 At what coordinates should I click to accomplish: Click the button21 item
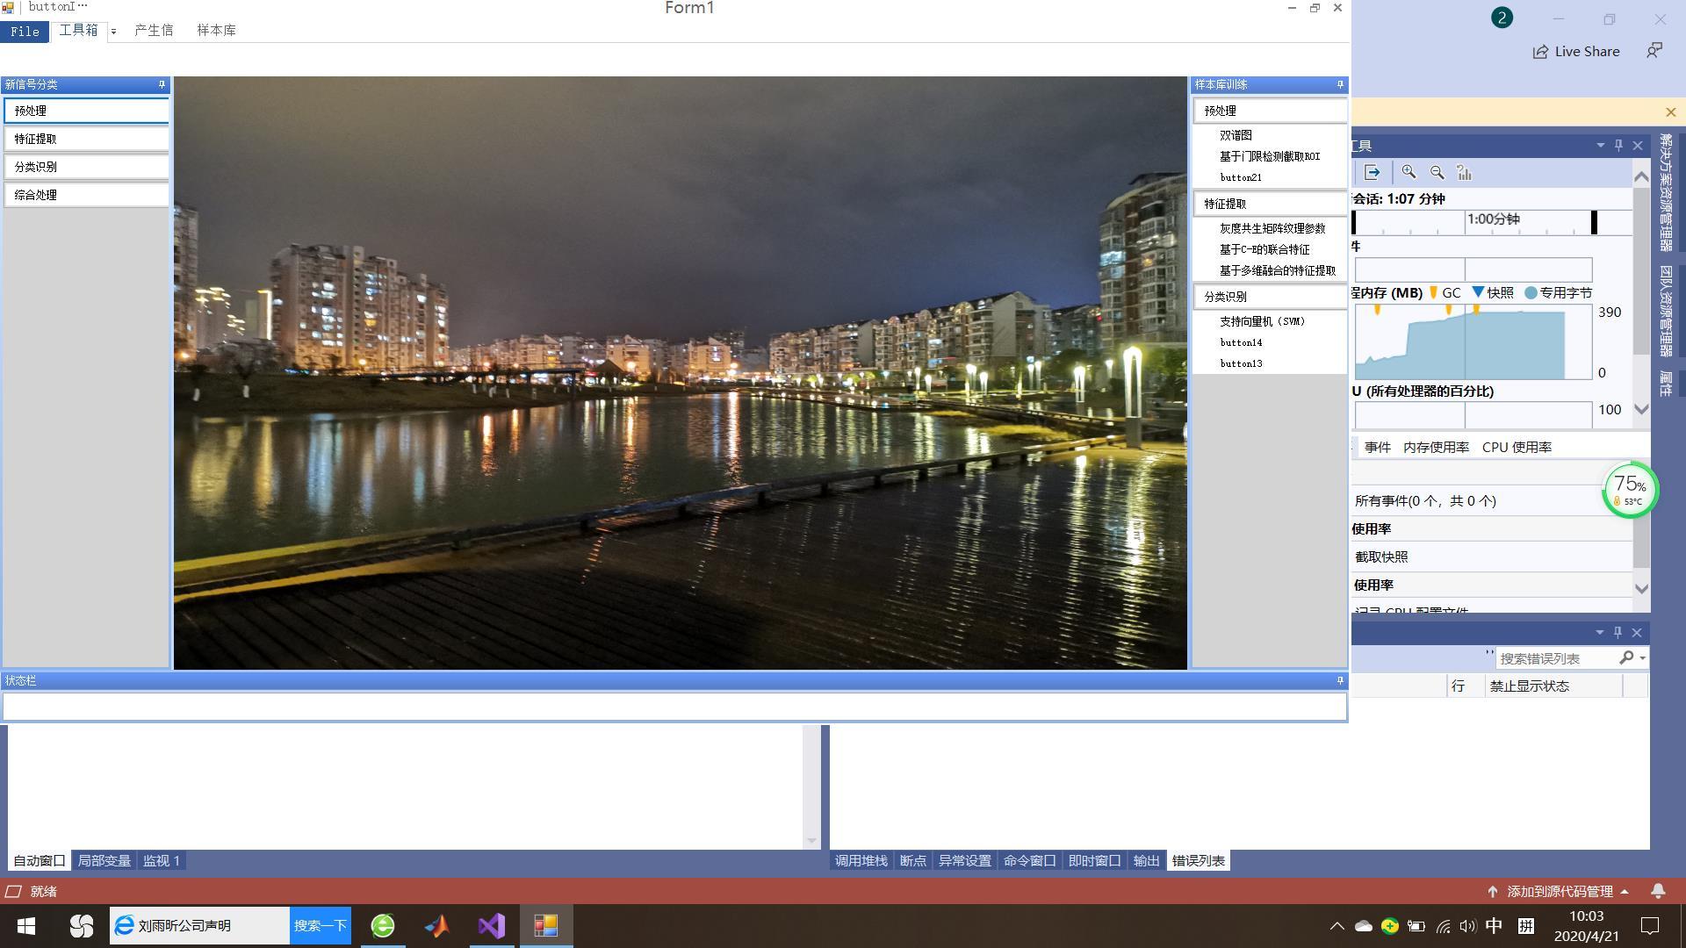(1241, 177)
